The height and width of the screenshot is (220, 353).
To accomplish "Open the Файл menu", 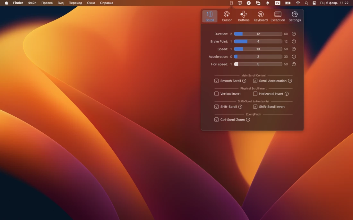I will (32, 3).
